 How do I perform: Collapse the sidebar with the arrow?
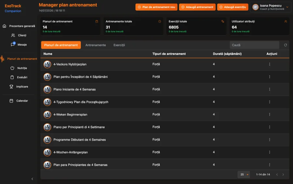click(x=32, y=179)
